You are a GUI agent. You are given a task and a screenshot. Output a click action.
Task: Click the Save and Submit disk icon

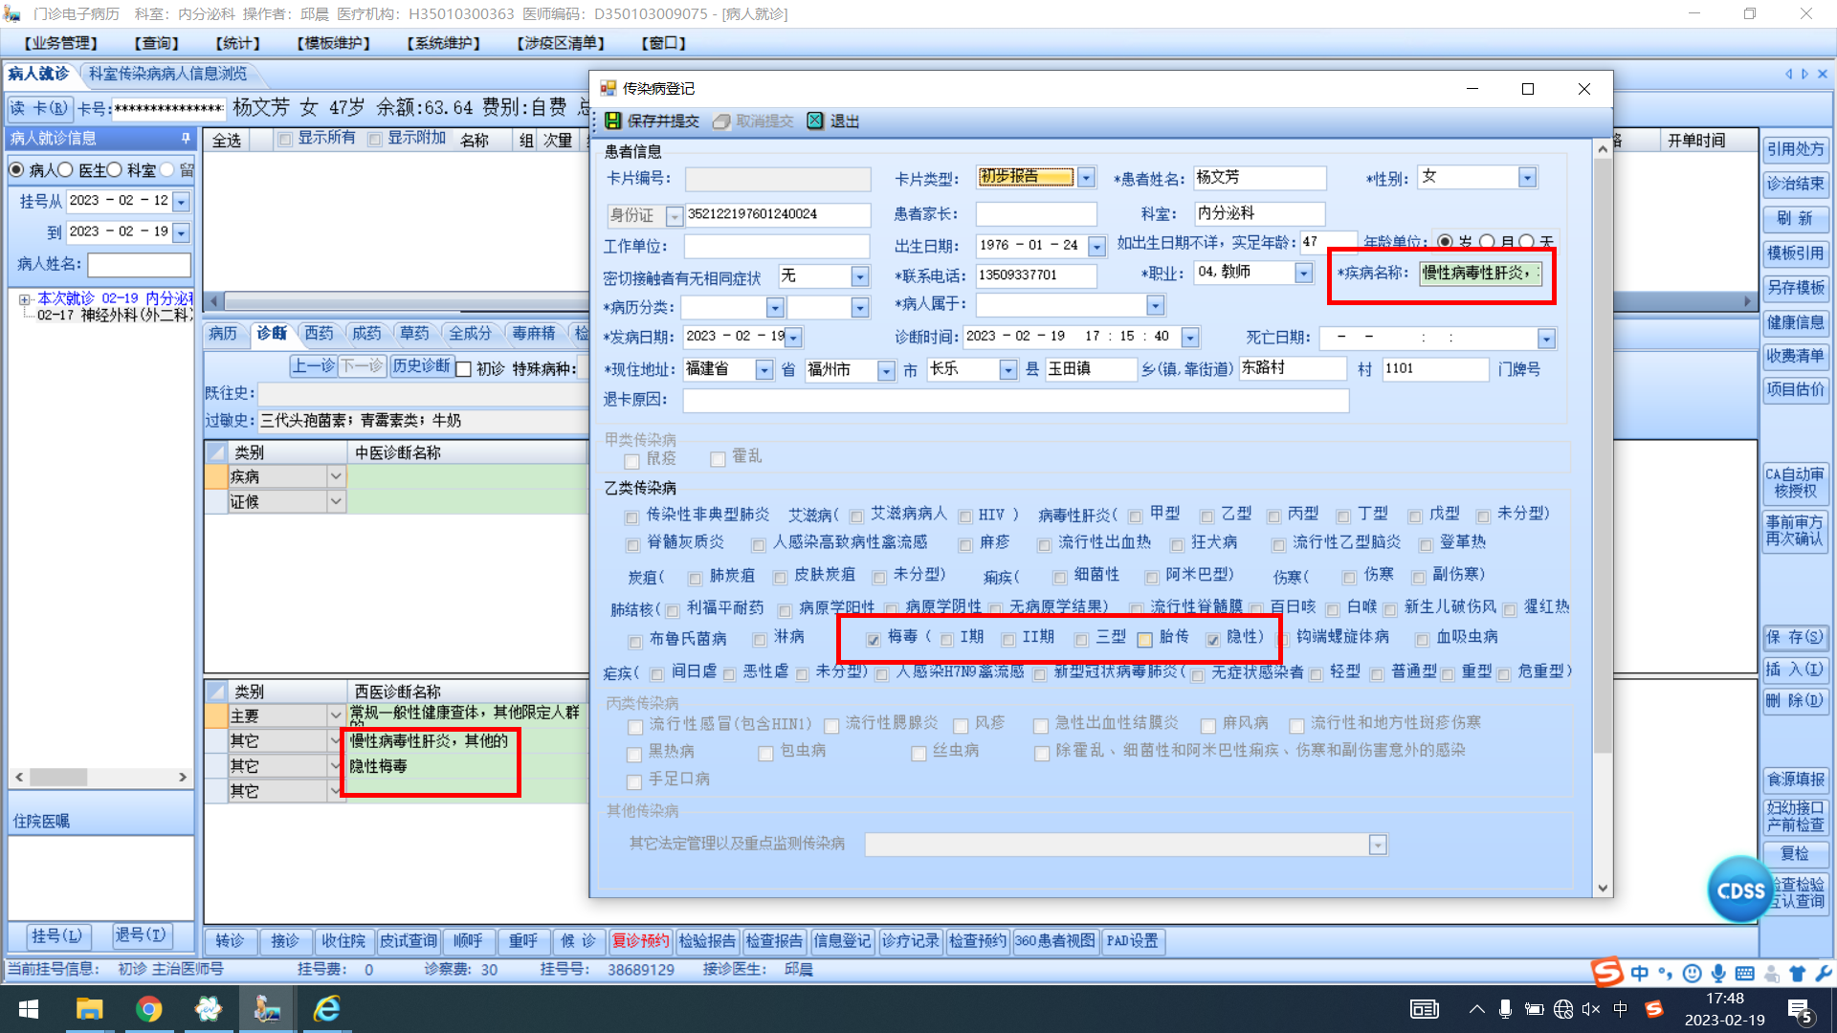[613, 121]
